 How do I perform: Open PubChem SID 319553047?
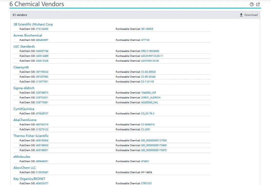pos(42,172)
